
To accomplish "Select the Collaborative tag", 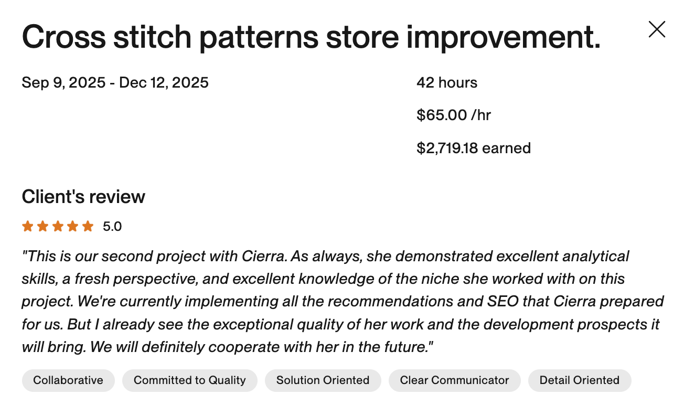I will (68, 380).
